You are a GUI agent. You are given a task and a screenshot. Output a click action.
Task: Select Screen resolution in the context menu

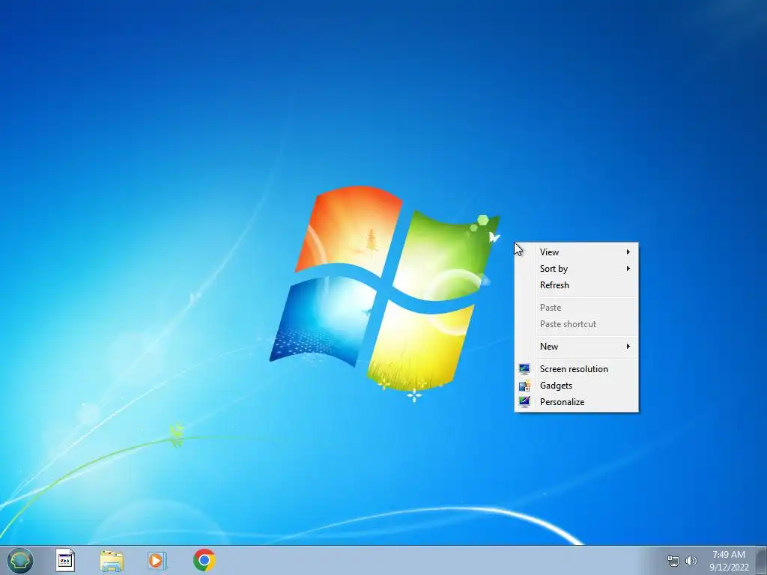[x=576, y=369]
